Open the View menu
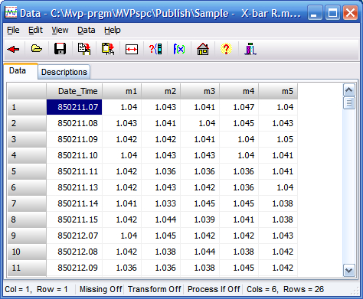 (x=60, y=30)
